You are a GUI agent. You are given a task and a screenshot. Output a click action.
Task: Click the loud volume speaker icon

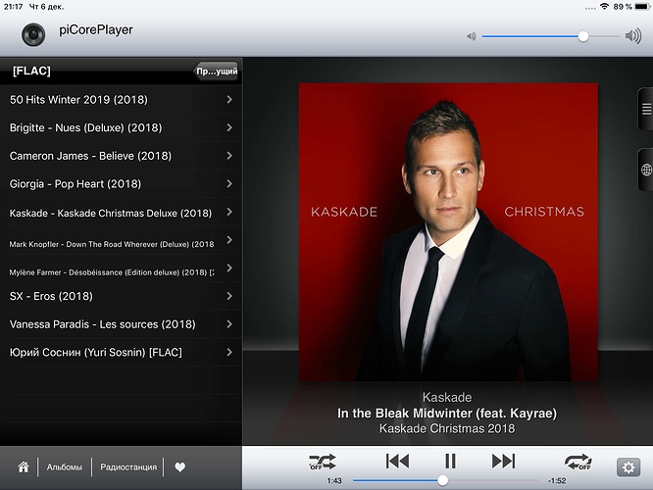pyautogui.click(x=633, y=36)
